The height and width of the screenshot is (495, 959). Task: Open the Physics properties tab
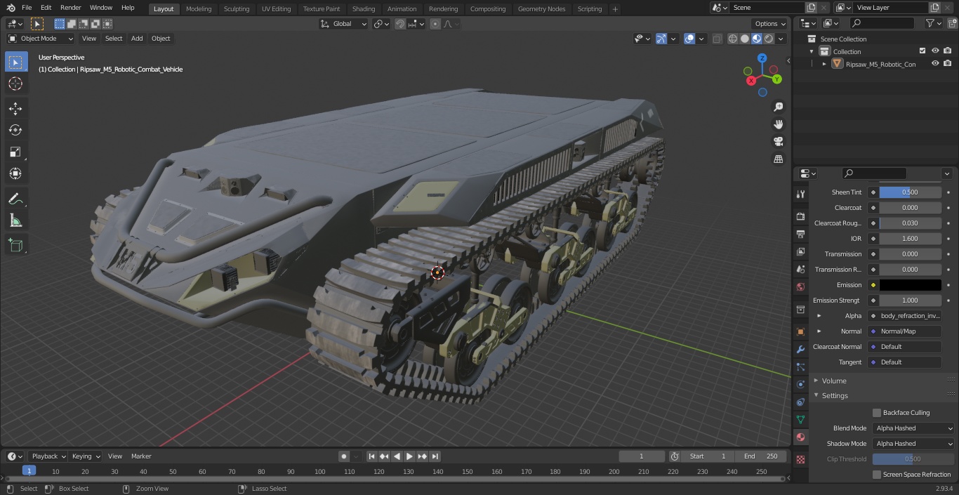point(800,384)
